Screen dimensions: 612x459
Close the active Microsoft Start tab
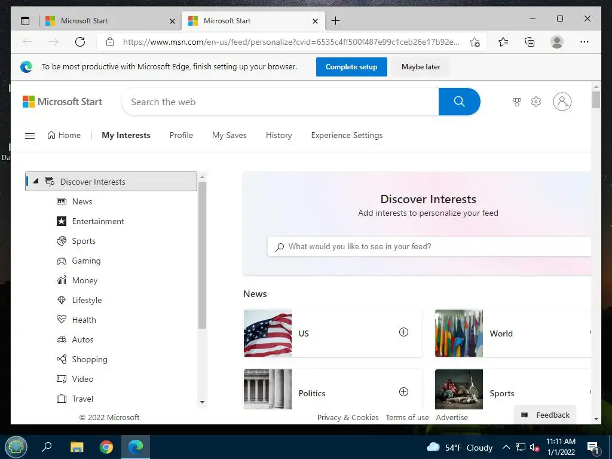pos(316,21)
